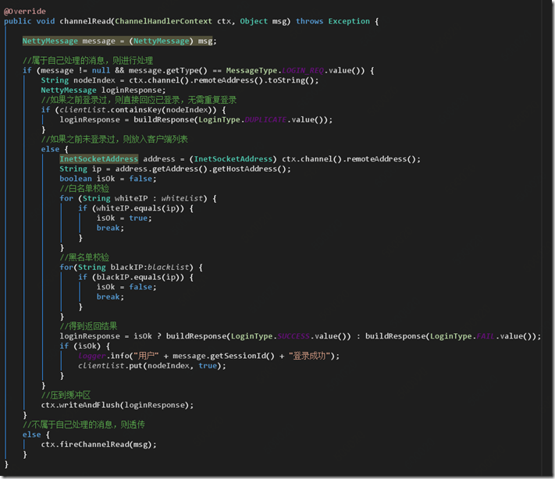Screen dimensions: 555x479
Task: Click the String nodeIndex declaration
Action: click(70, 80)
